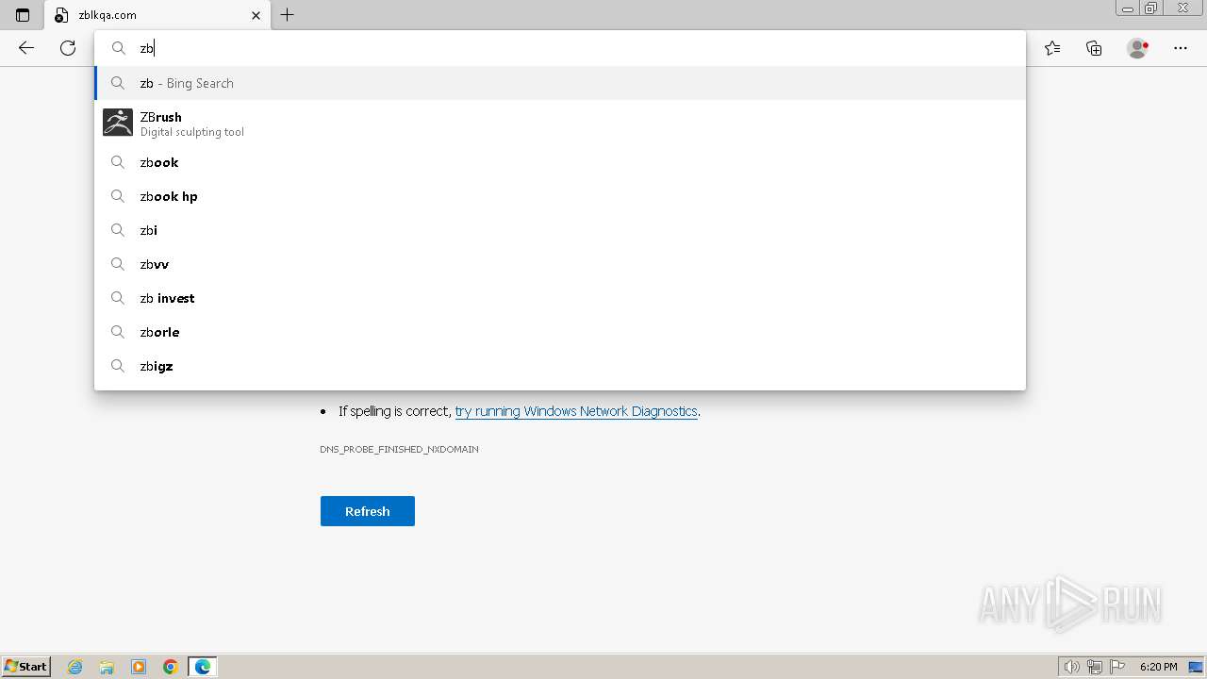This screenshot has height=679, width=1207.
Task: Click the 6:20 PM system clock
Action: (1158, 667)
